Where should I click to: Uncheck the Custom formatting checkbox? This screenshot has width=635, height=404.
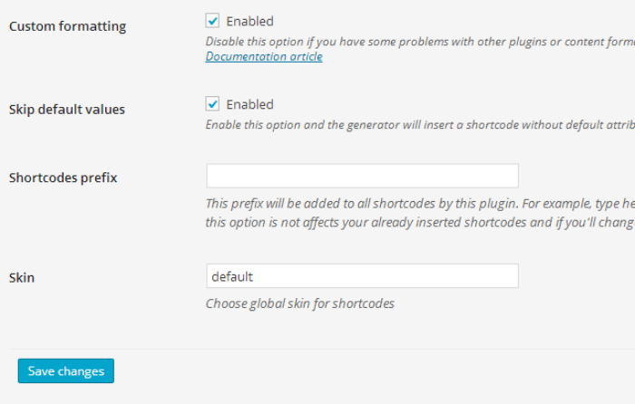[212, 21]
